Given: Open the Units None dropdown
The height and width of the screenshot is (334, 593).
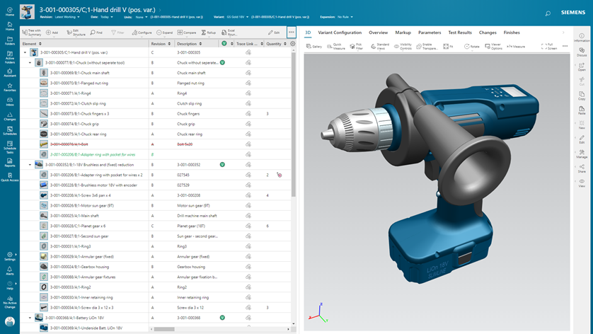Looking at the screenshot, I should (142, 17).
